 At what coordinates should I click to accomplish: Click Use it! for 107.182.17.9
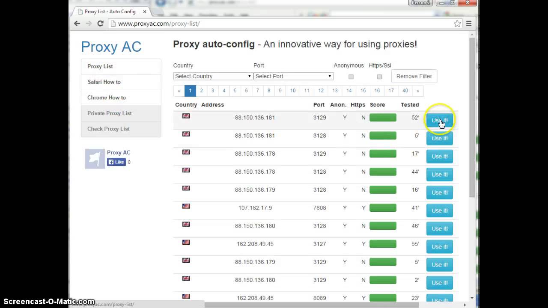439,210
